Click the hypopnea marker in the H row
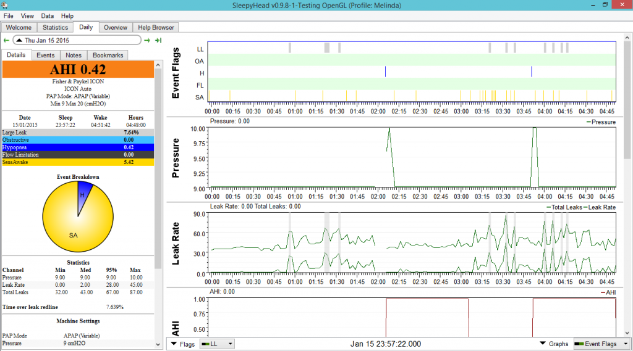Screen dimensions: 633x351 (x=385, y=73)
